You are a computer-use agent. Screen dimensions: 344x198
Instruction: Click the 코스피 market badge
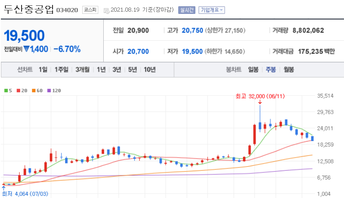(90, 10)
